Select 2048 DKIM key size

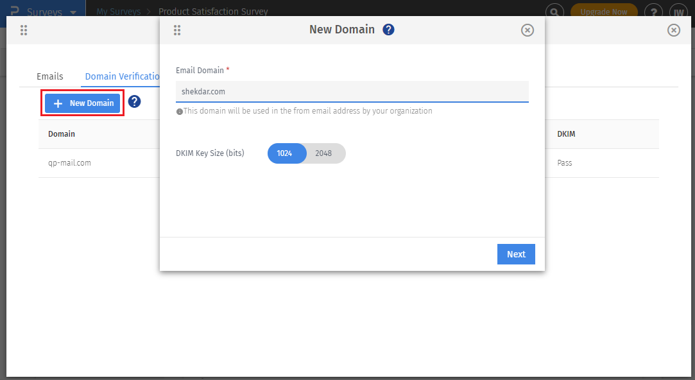click(x=323, y=153)
